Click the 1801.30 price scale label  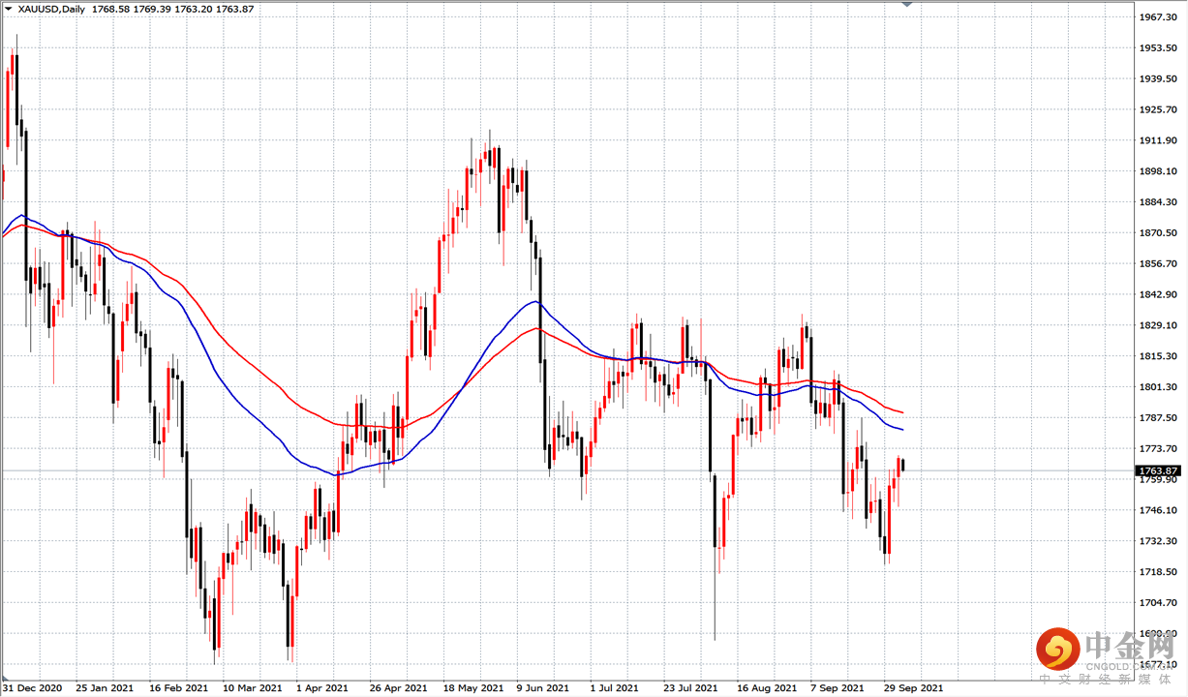[x=1158, y=387]
